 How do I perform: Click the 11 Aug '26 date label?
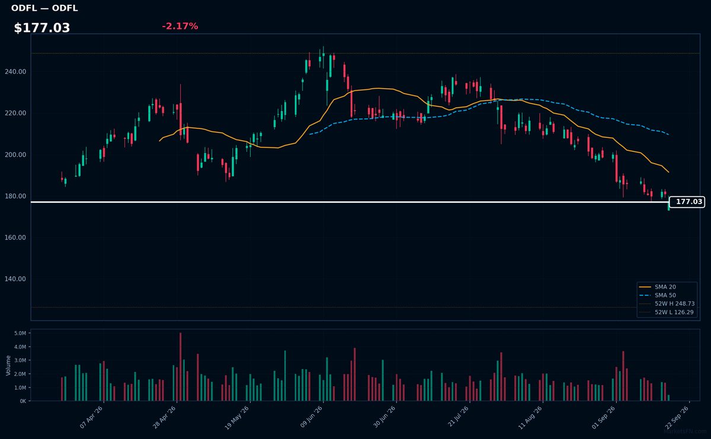tap(532, 417)
